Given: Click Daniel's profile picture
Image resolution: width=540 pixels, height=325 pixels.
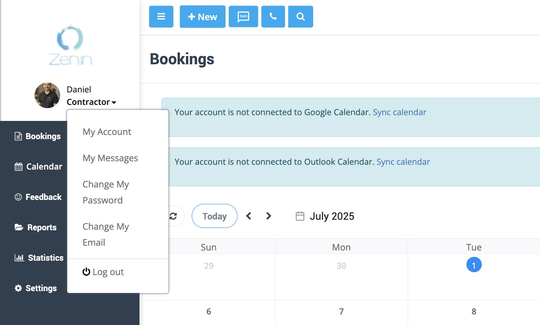Looking at the screenshot, I should click(47, 95).
